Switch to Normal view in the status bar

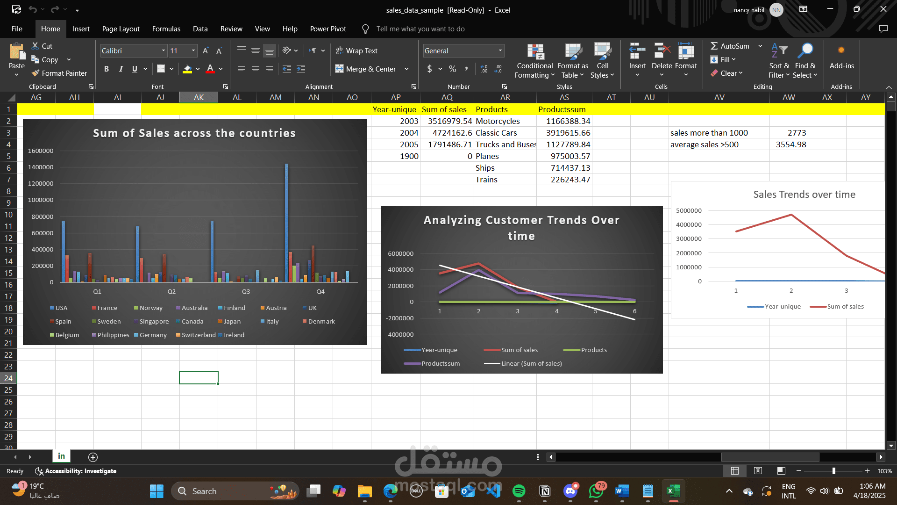click(734, 471)
